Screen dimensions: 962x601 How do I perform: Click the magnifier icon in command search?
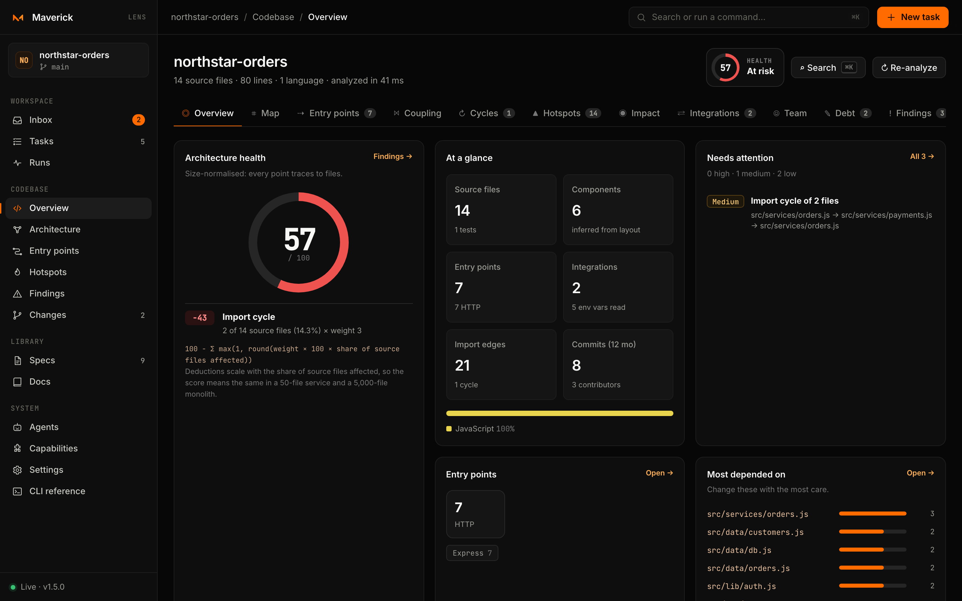pos(641,17)
